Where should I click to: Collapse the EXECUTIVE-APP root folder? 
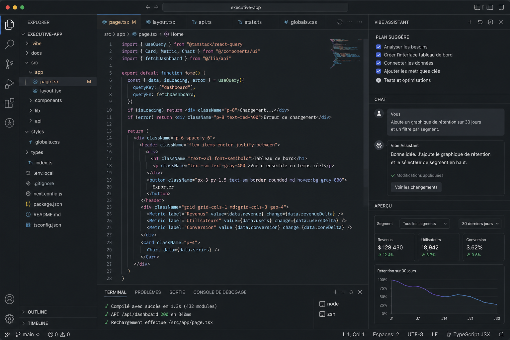click(x=58, y=34)
